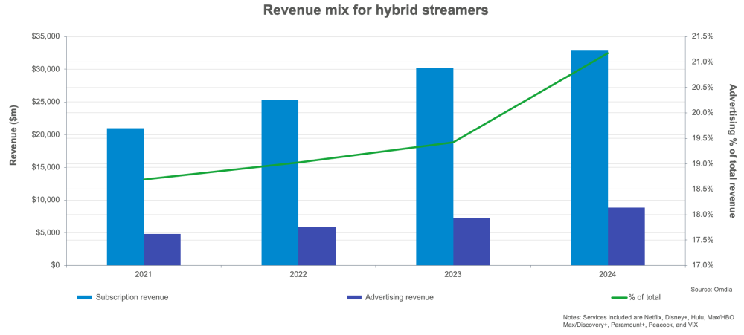Viewport: 744px width, 335px height.
Task: Click the $30,000 left axis value
Action: [45, 69]
